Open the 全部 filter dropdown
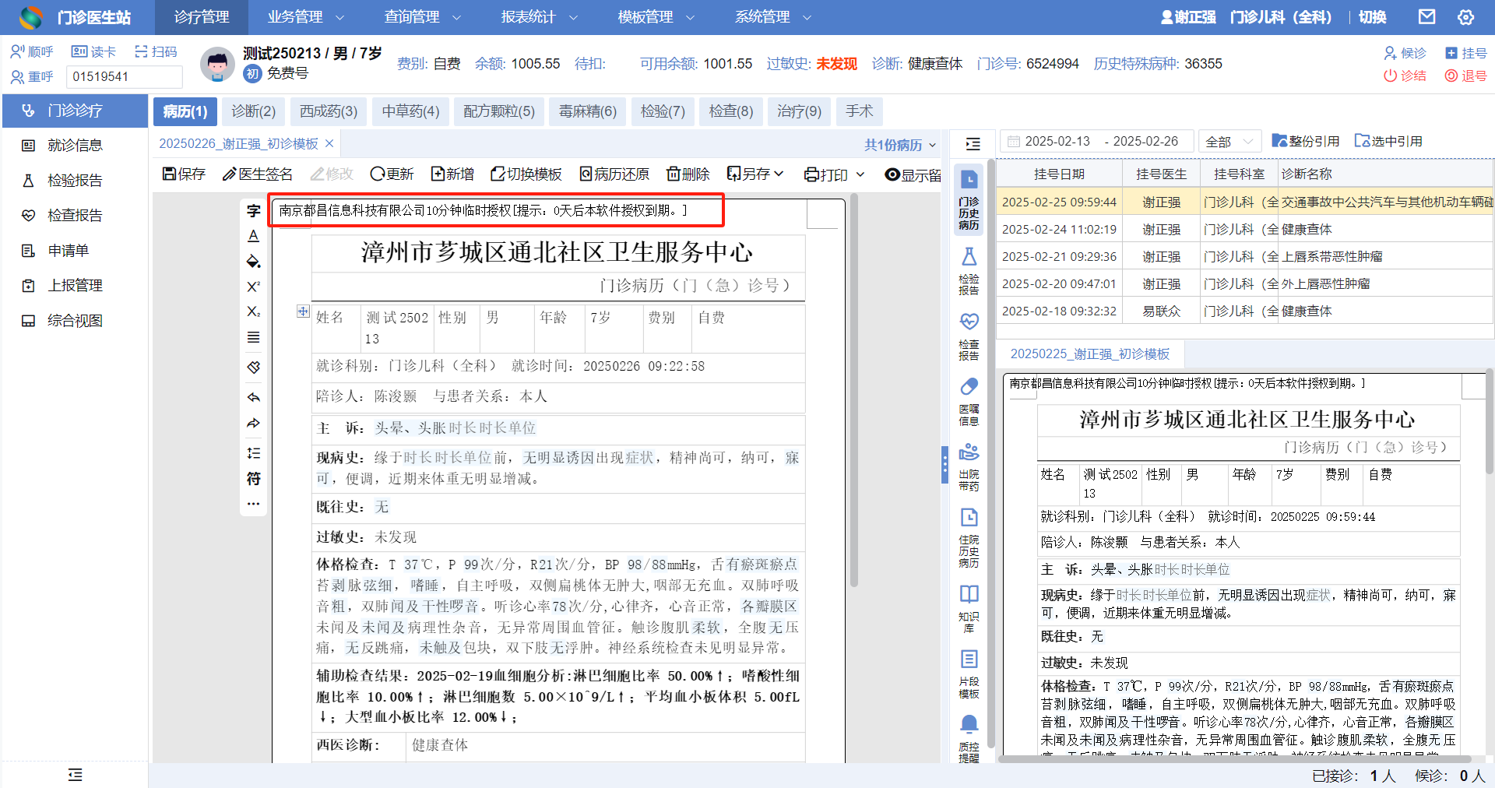 click(1229, 142)
